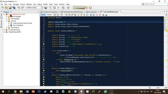Click the Last Edit icon in editor toolbar

[55, 15]
